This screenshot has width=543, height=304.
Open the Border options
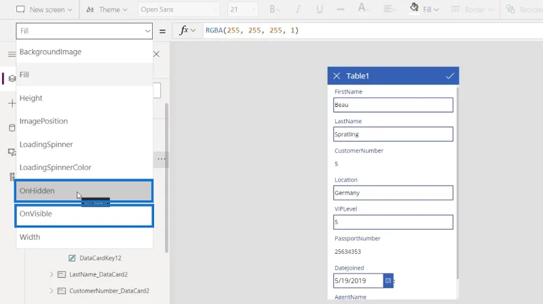472,9
